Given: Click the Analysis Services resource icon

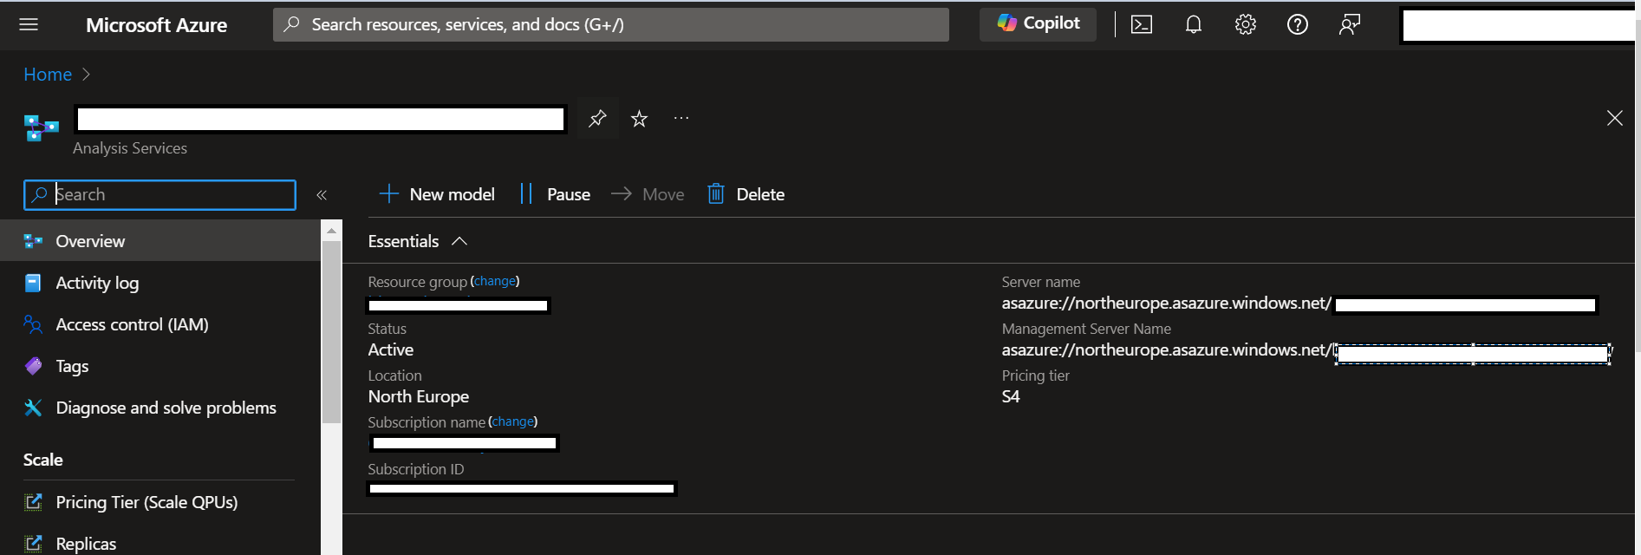Looking at the screenshot, I should click(x=41, y=127).
